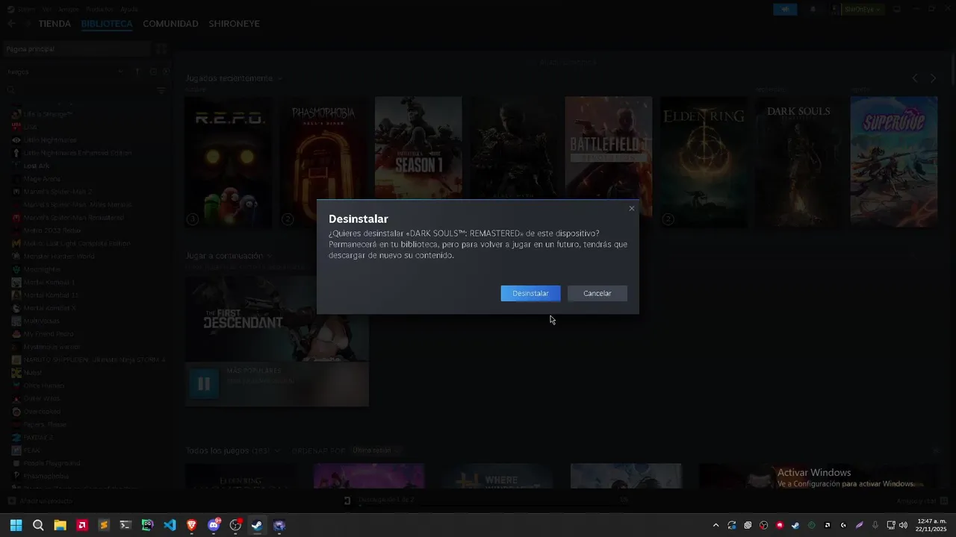Select People Playground in the game list
This screenshot has height=537, width=956.
click(x=52, y=463)
